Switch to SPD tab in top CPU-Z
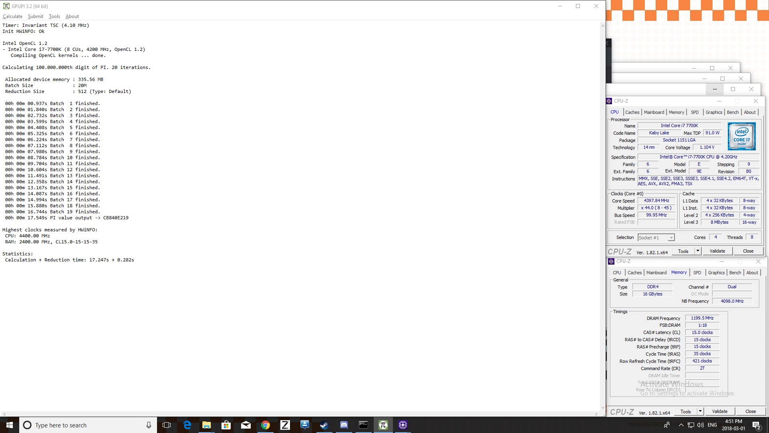The width and height of the screenshot is (769, 433). click(695, 113)
